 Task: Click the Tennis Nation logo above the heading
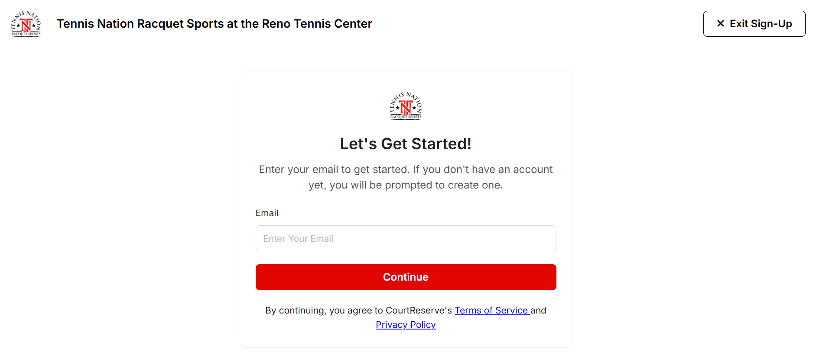click(406, 106)
